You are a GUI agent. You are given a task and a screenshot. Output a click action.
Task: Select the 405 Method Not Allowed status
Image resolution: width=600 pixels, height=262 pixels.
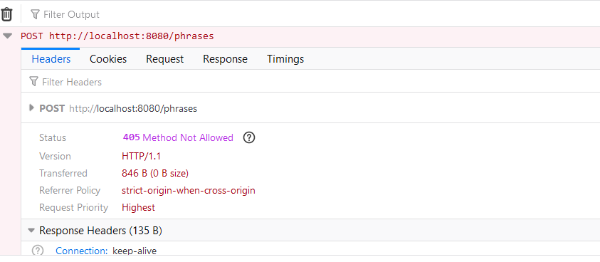[x=178, y=137]
